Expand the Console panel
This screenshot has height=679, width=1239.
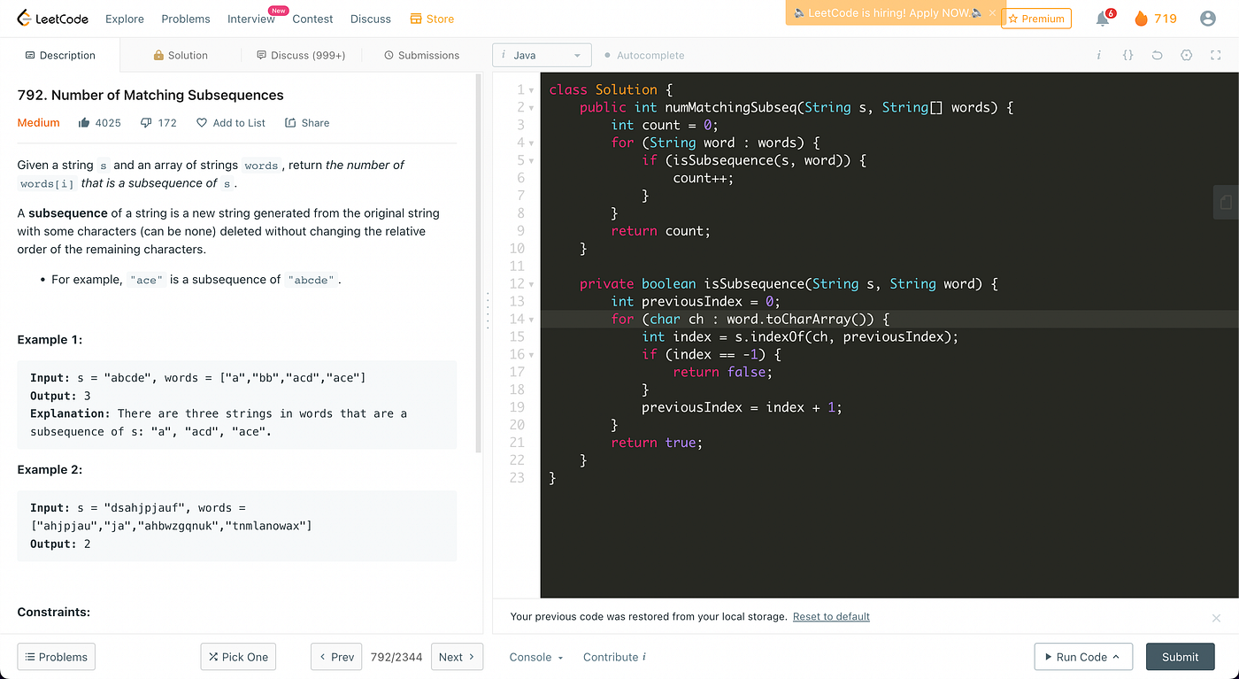tap(536, 657)
